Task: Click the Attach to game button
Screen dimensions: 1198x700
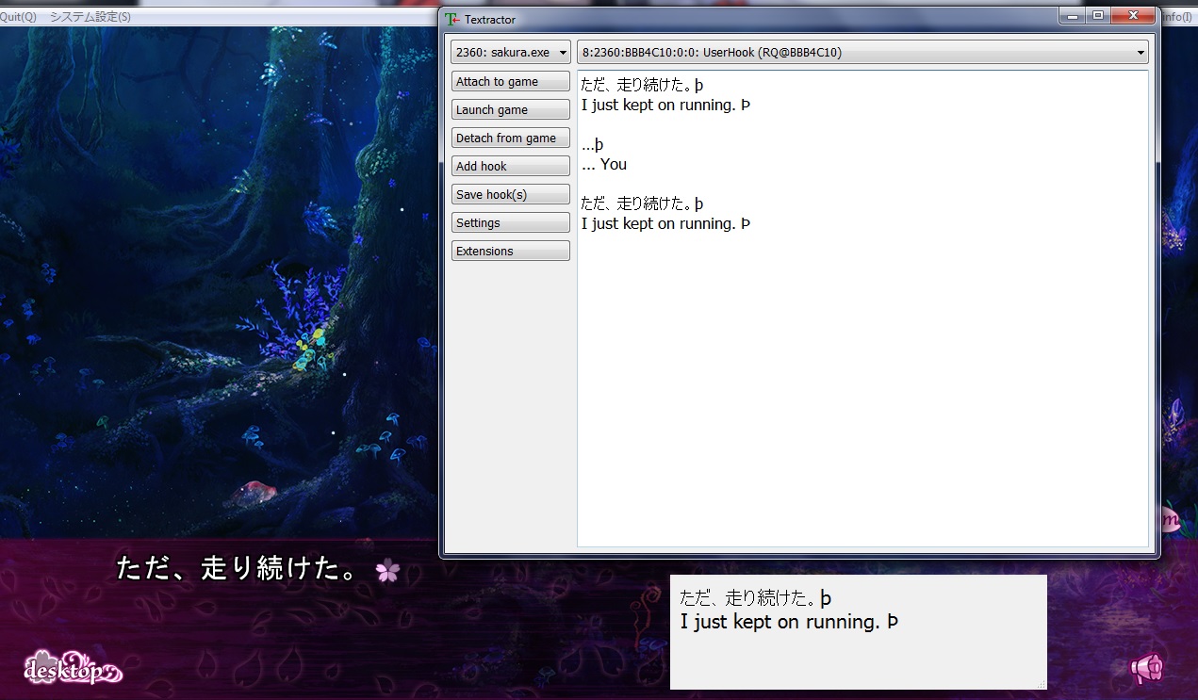Action: [x=510, y=82]
